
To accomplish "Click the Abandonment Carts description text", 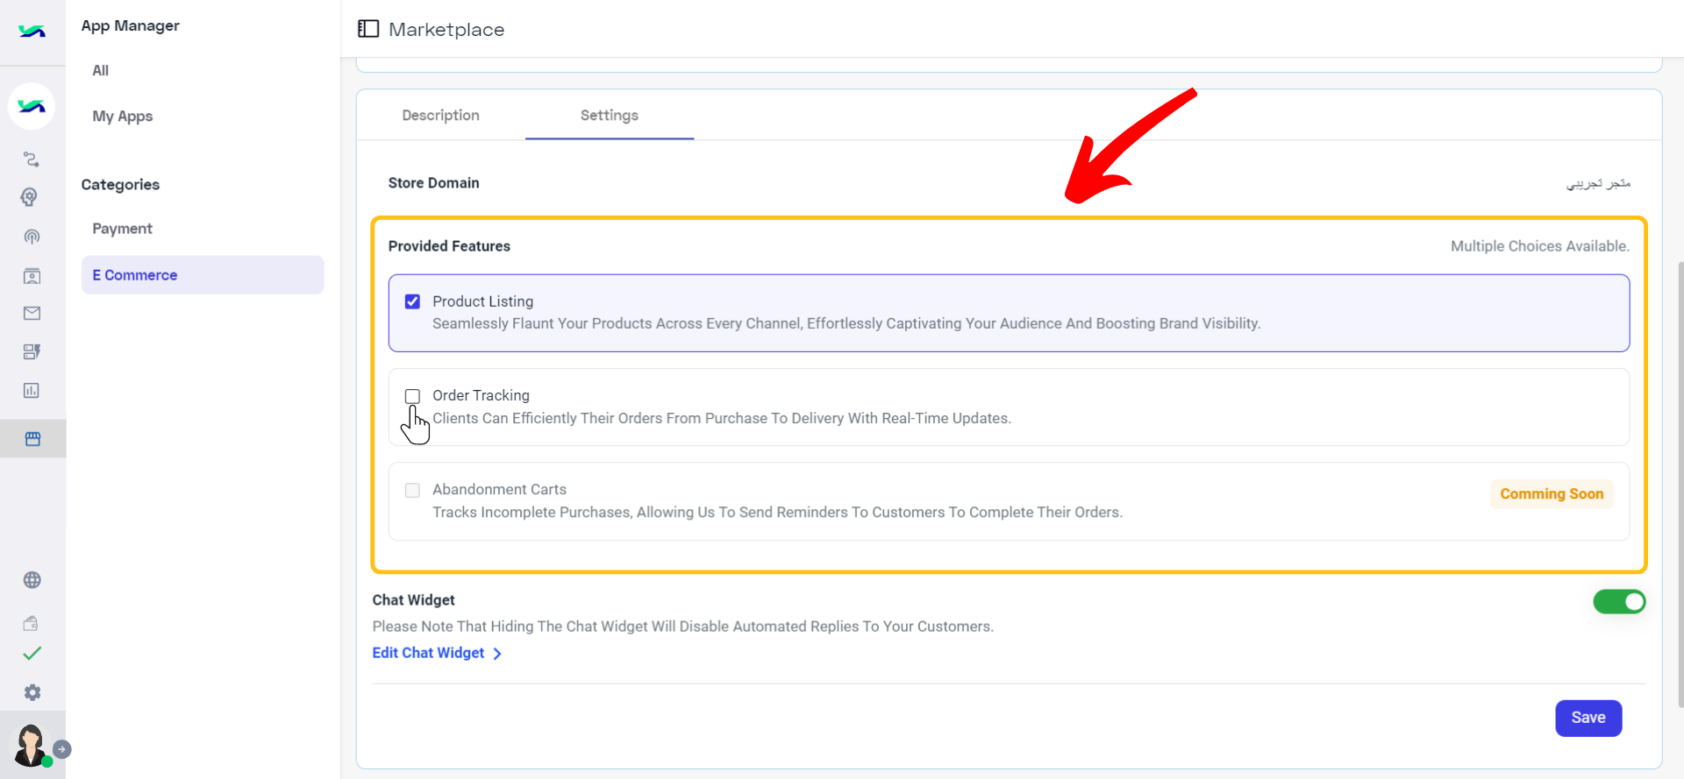I will 777,513.
